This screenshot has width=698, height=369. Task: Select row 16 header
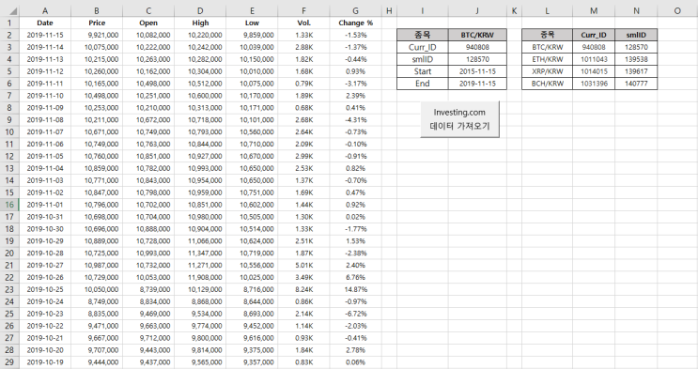(x=9, y=205)
